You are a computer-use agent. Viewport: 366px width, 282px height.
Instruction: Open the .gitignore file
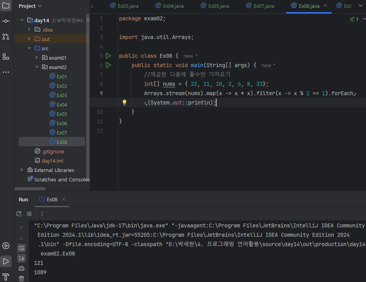(x=50, y=151)
